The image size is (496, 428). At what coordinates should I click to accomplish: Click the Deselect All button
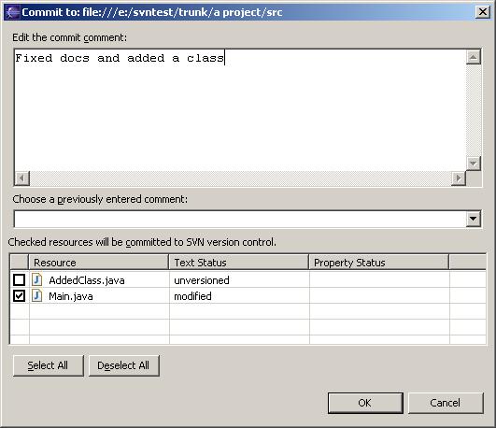123,365
